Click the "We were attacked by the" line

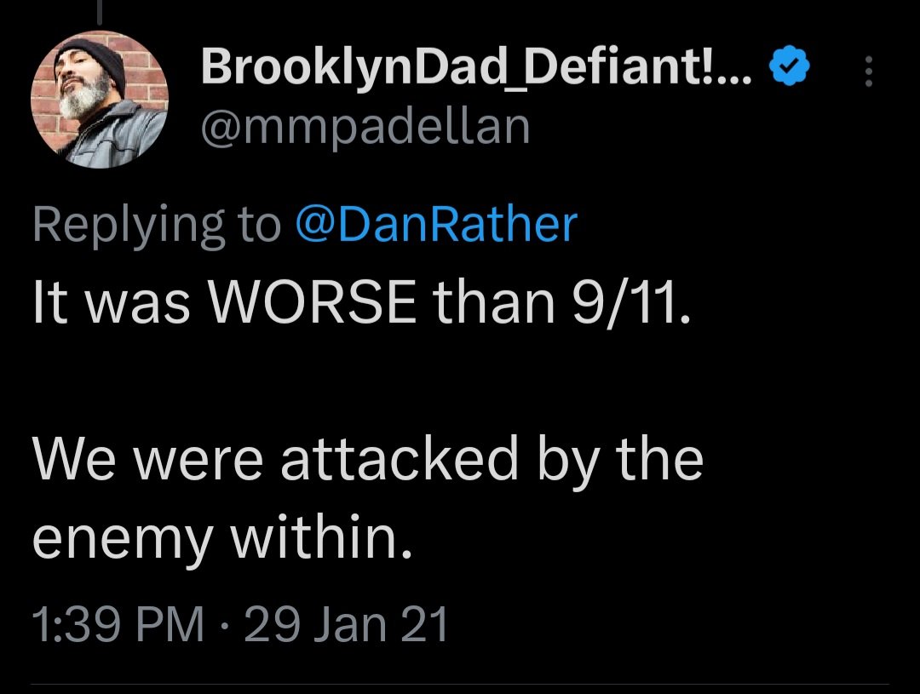click(x=368, y=459)
